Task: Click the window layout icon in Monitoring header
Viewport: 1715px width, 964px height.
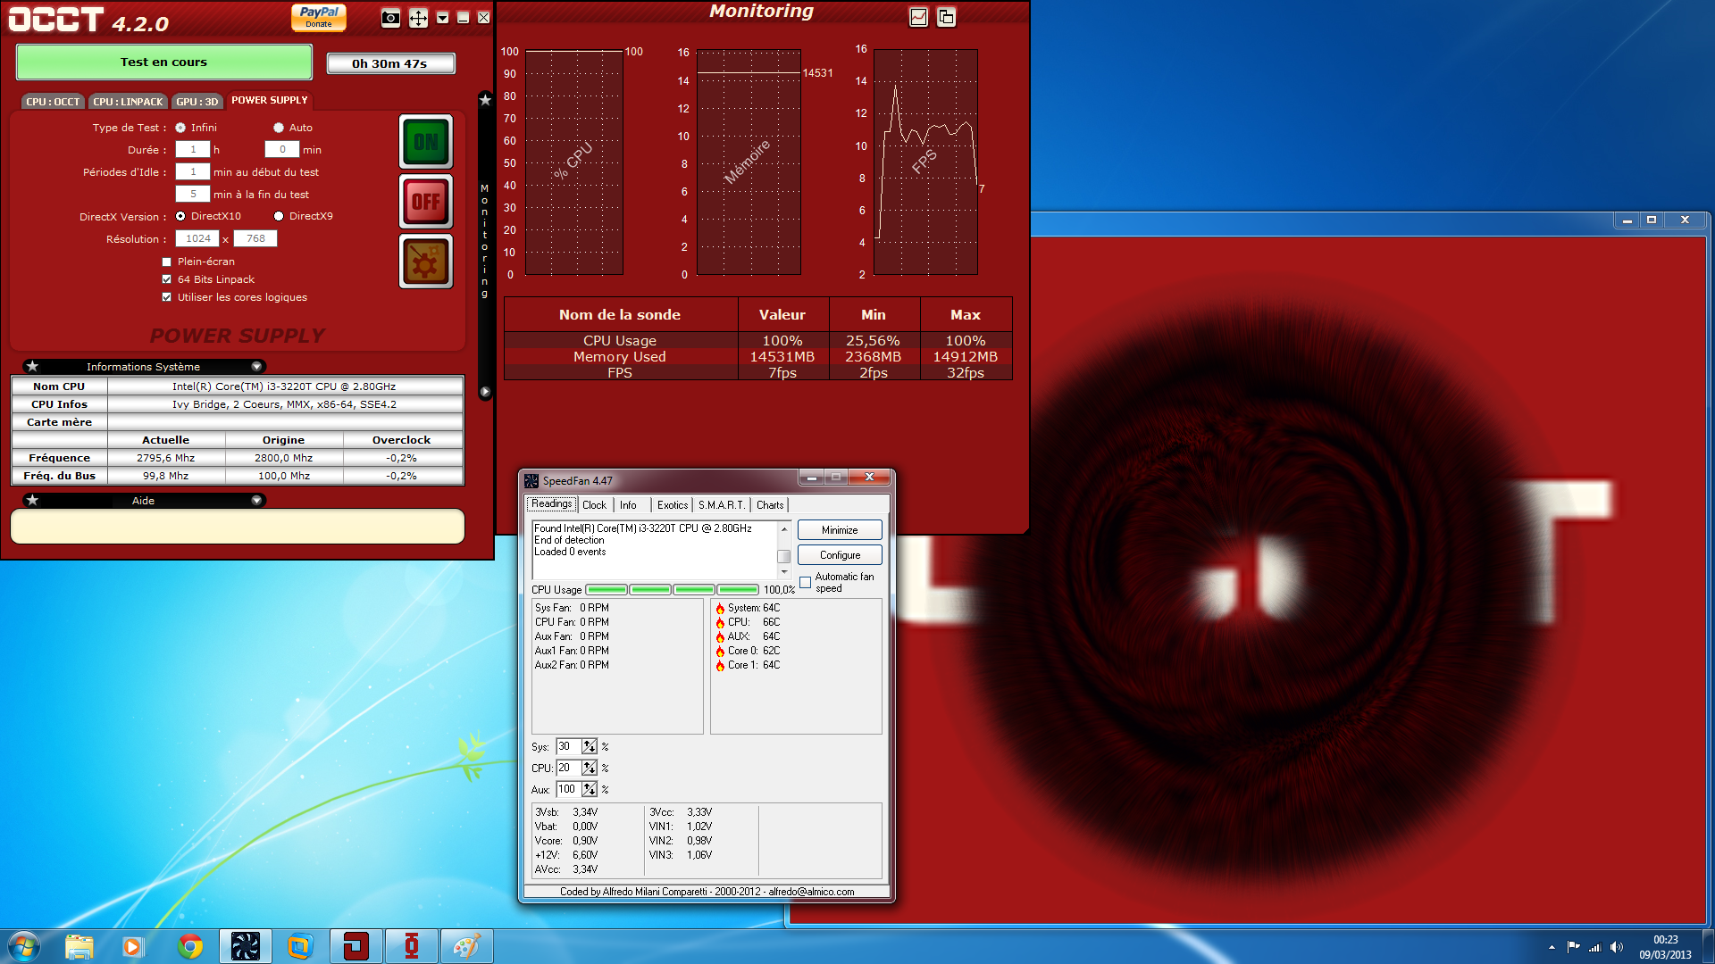Action: 946,17
